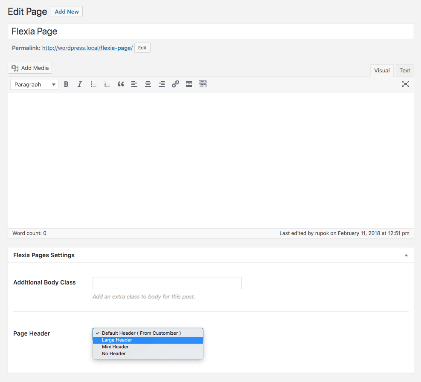Align text right
421x382 pixels.
[162, 84]
